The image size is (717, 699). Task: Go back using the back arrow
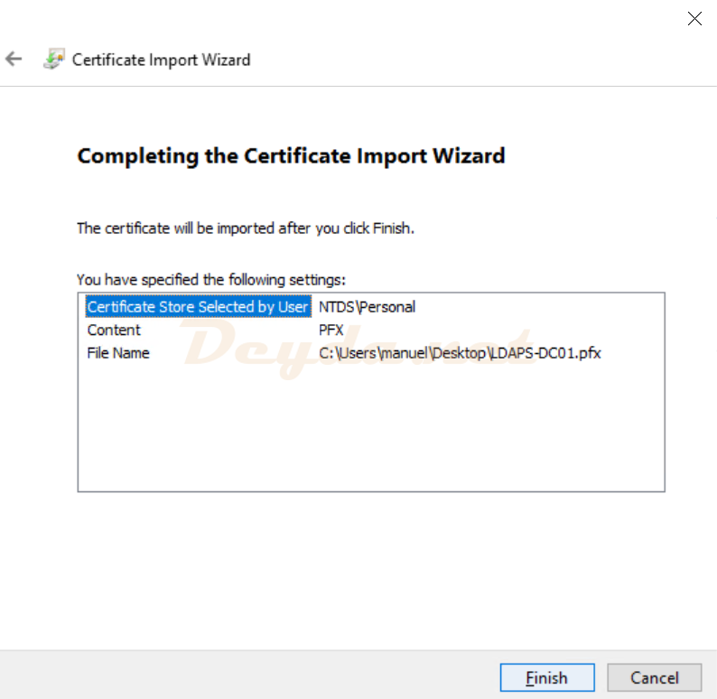pyautogui.click(x=14, y=60)
